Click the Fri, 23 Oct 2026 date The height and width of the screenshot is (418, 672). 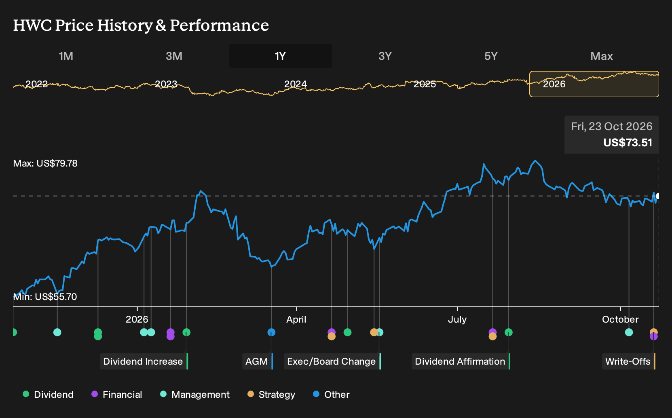[612, 127]
